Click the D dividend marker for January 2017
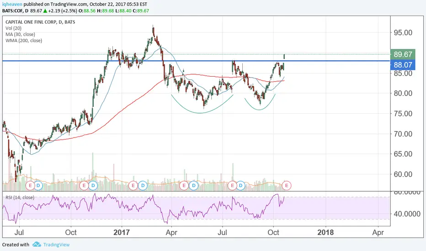 pos(143,186)
